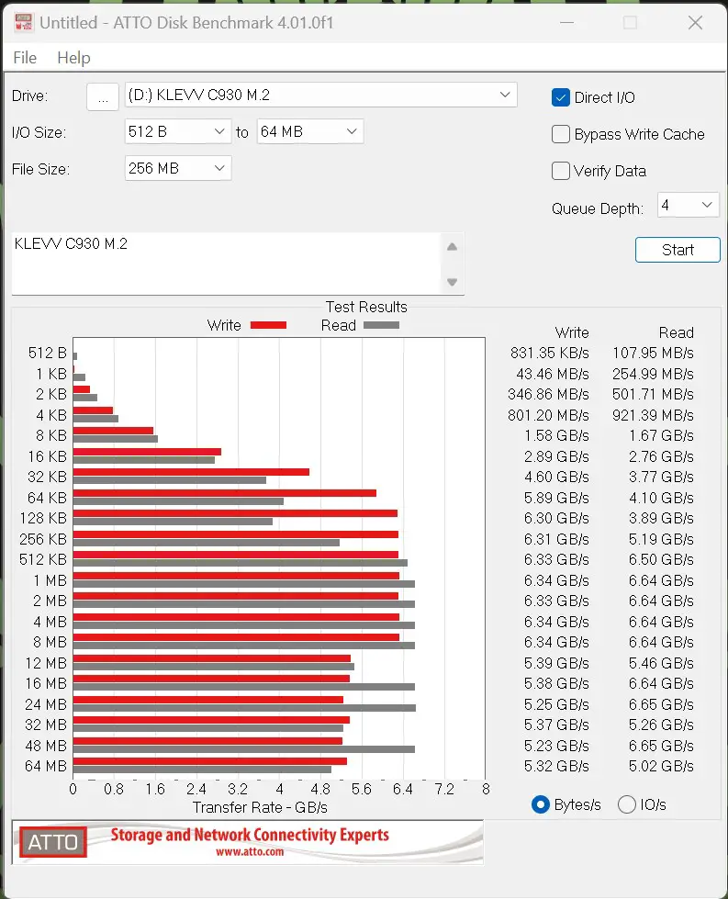Open the Queue Depth dropdown

pyautogui.click(x=688, y=206)
